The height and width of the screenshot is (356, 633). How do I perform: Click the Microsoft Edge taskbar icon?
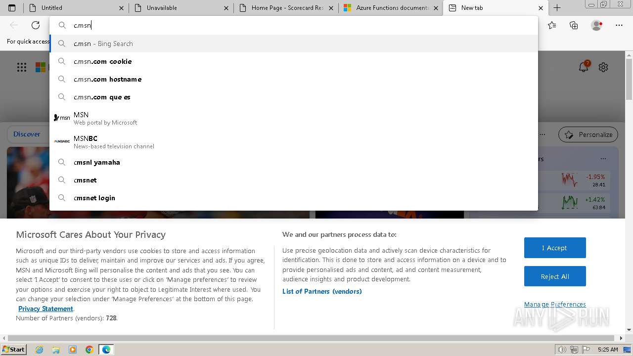[106, 350]
